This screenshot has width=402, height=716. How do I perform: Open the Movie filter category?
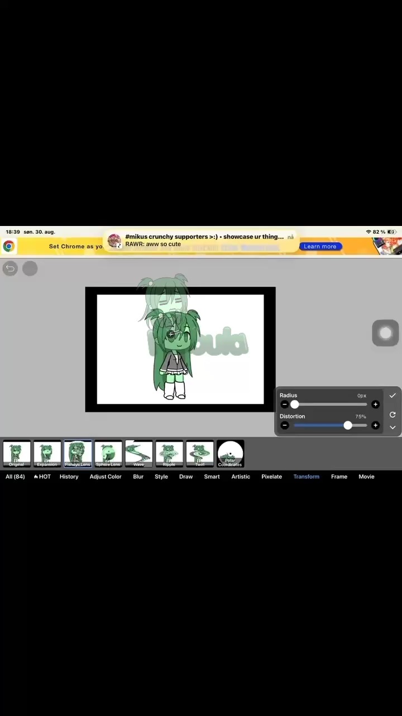pyautogui.click(x=366, y=477)
